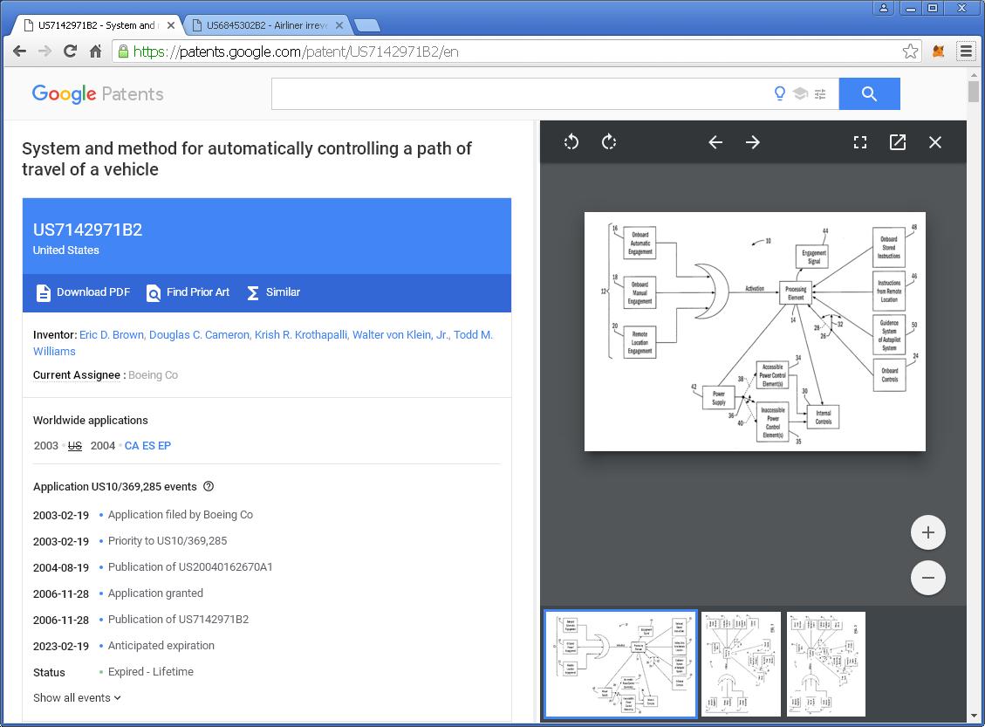The width and height of the screenshot is (985, 727).
Task: Bookmark this page with the star
Action: point(910,51)
